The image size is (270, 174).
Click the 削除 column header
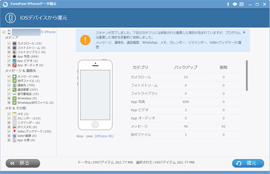224,67
